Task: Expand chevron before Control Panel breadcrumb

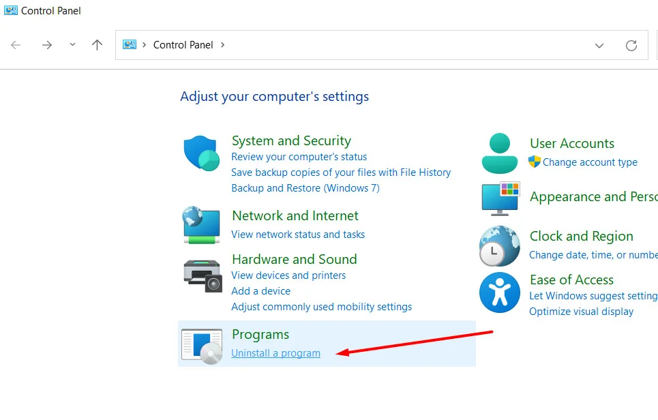Action: click(x=144, y=44)
